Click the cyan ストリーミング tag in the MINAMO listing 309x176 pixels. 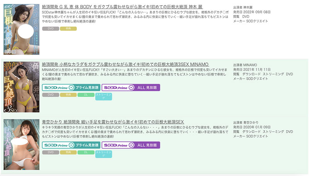tap(104, 96)
